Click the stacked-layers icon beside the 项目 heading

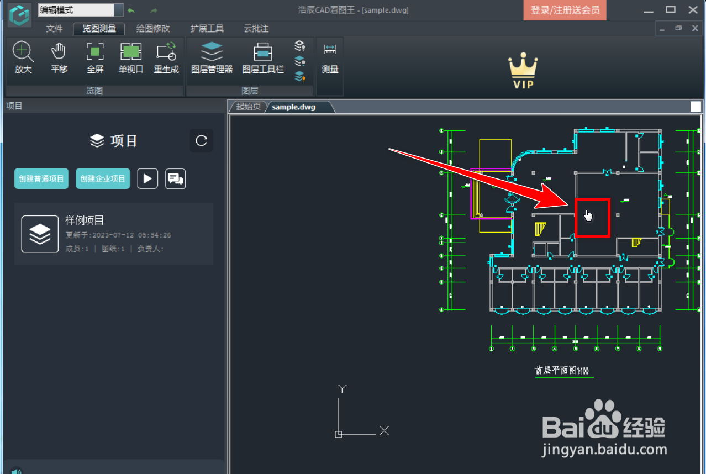(97, 141)
